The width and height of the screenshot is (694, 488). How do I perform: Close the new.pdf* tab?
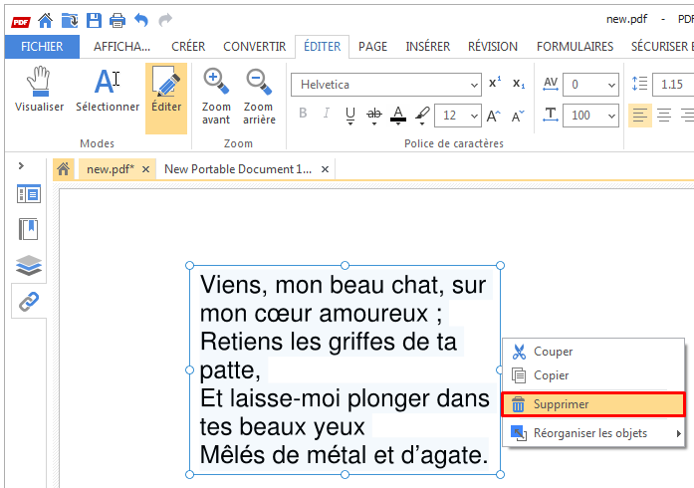145,169
